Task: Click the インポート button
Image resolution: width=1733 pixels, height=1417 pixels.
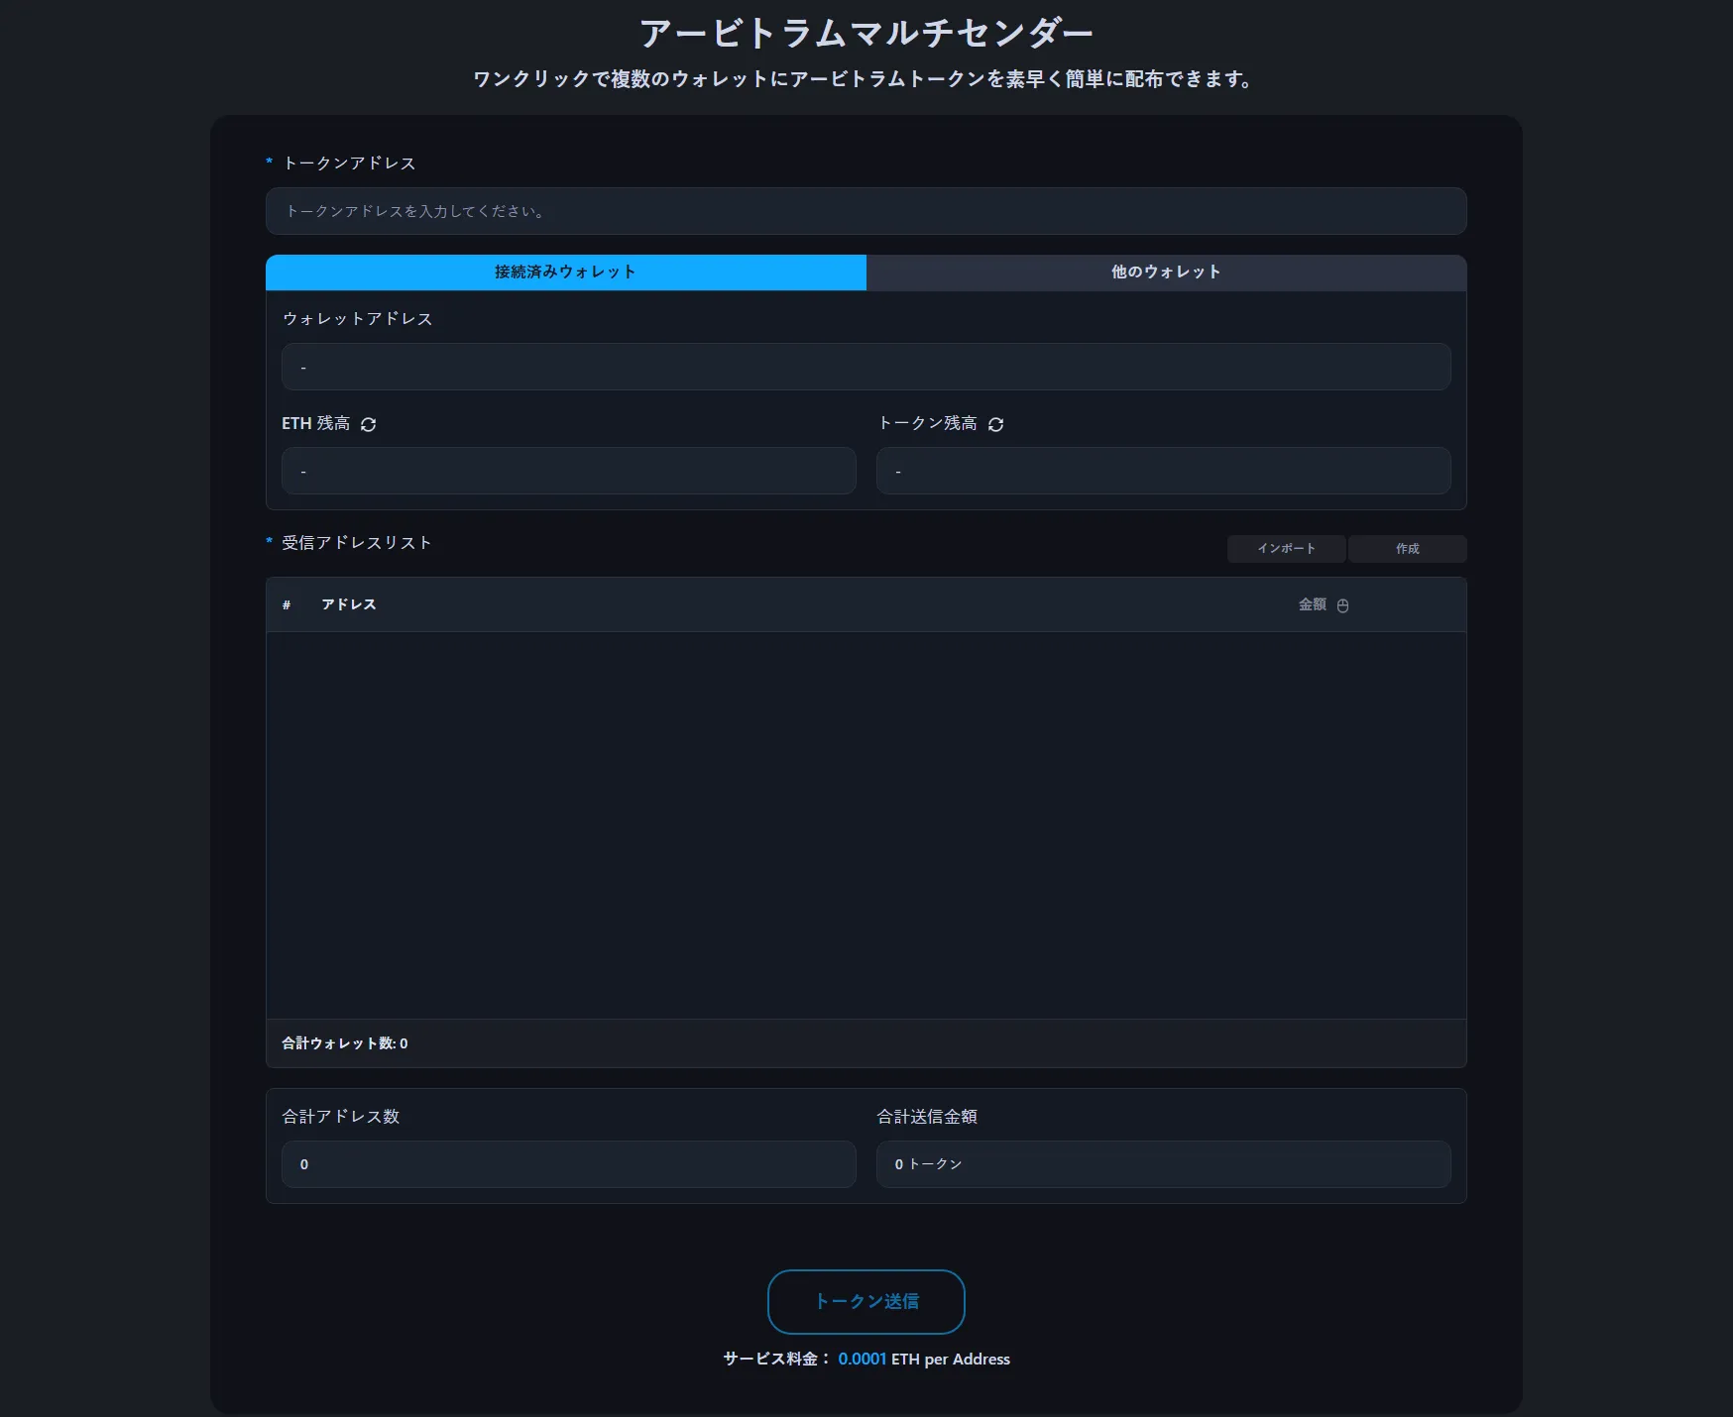Action: click(x=1286, y=549)
